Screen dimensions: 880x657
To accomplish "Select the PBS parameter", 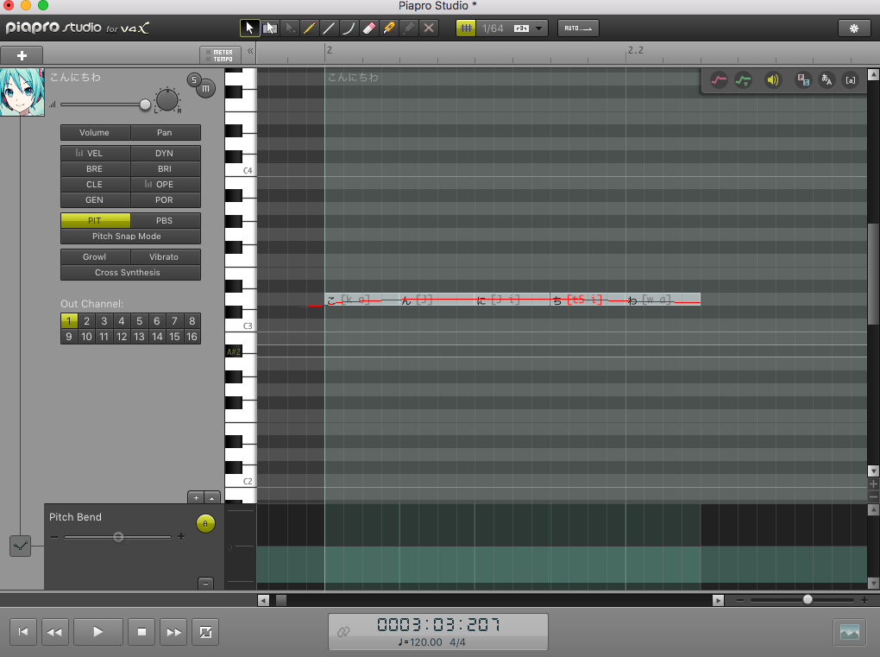I will click(x=165, y=221).
